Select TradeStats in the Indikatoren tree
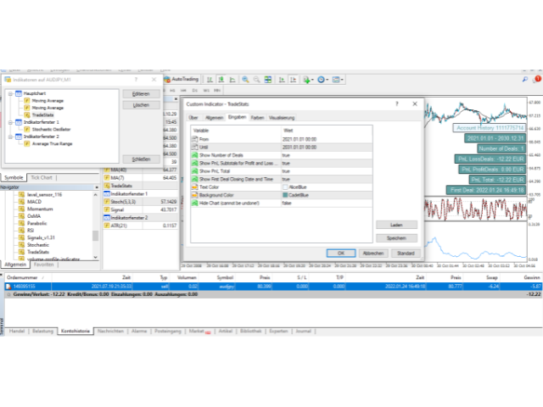Image resolution: width=543 pixels, height=407 pixels. [x=43, y=115]
